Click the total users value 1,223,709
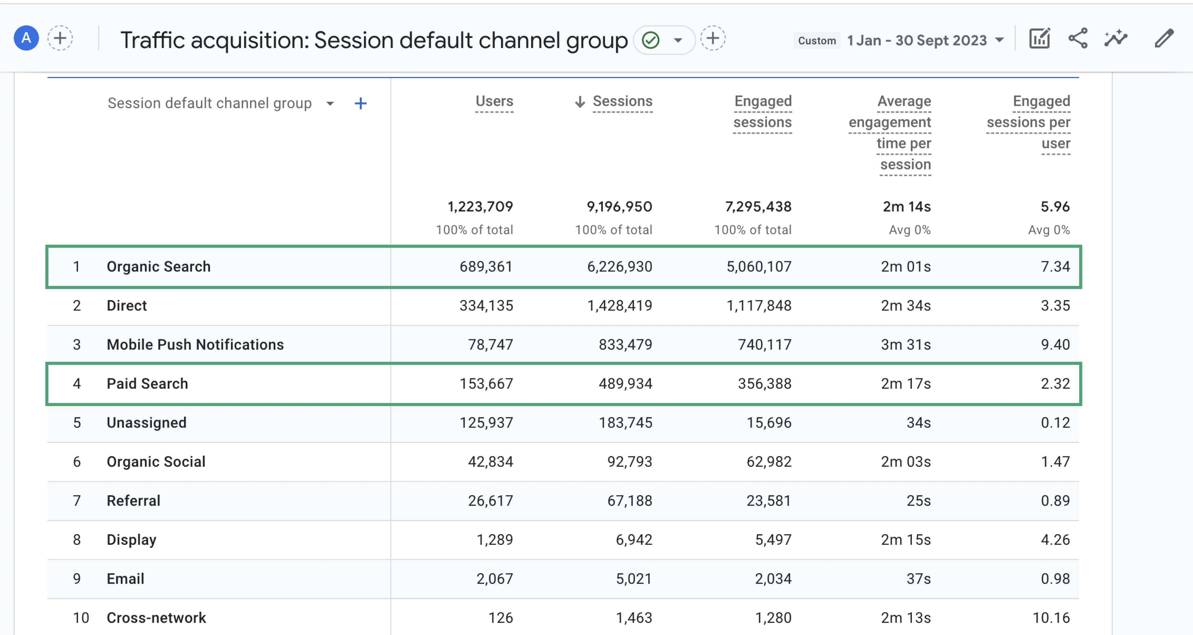Image resolution: width=1193 pixels, height=635 pixels. [480, 206]
